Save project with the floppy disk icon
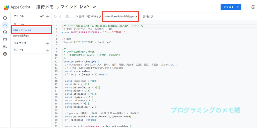Viewport: 257px width, 128px height. tap(68, 16)
